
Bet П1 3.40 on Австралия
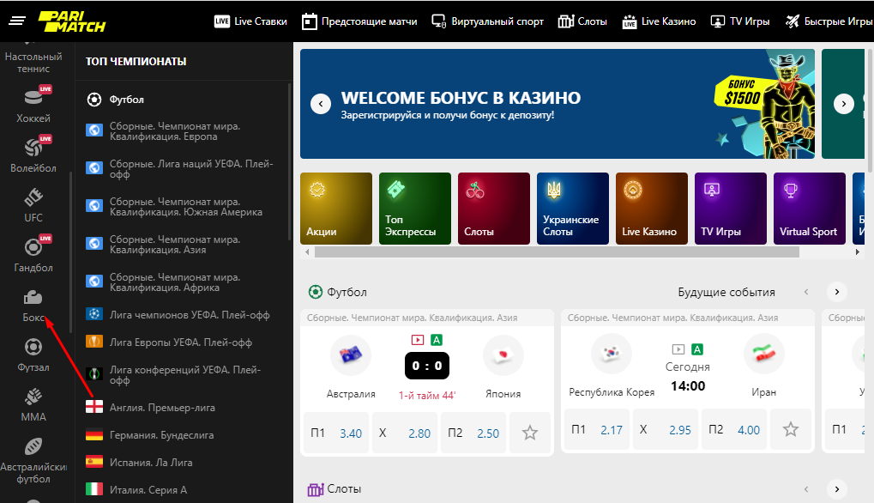[x=336, y=433]
